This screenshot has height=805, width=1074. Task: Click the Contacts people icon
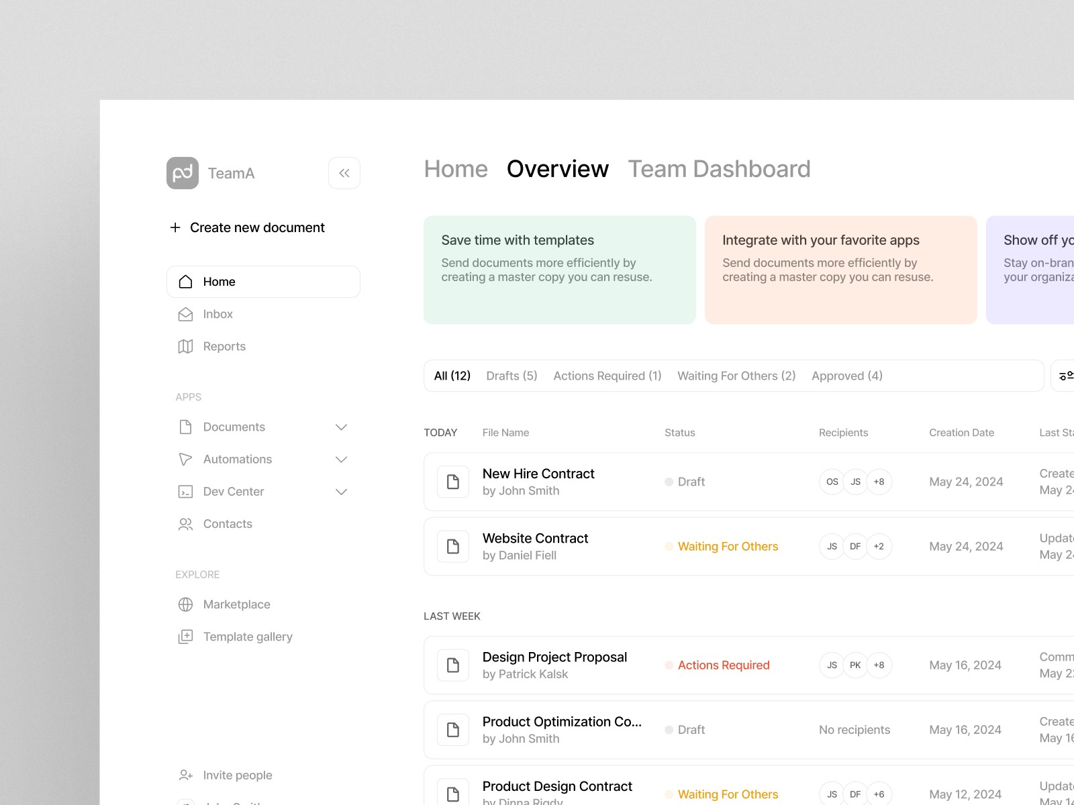coord(186,524)
